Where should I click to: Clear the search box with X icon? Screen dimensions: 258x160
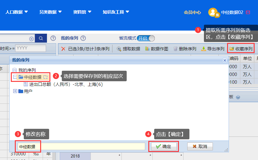[x=32, y=39]
